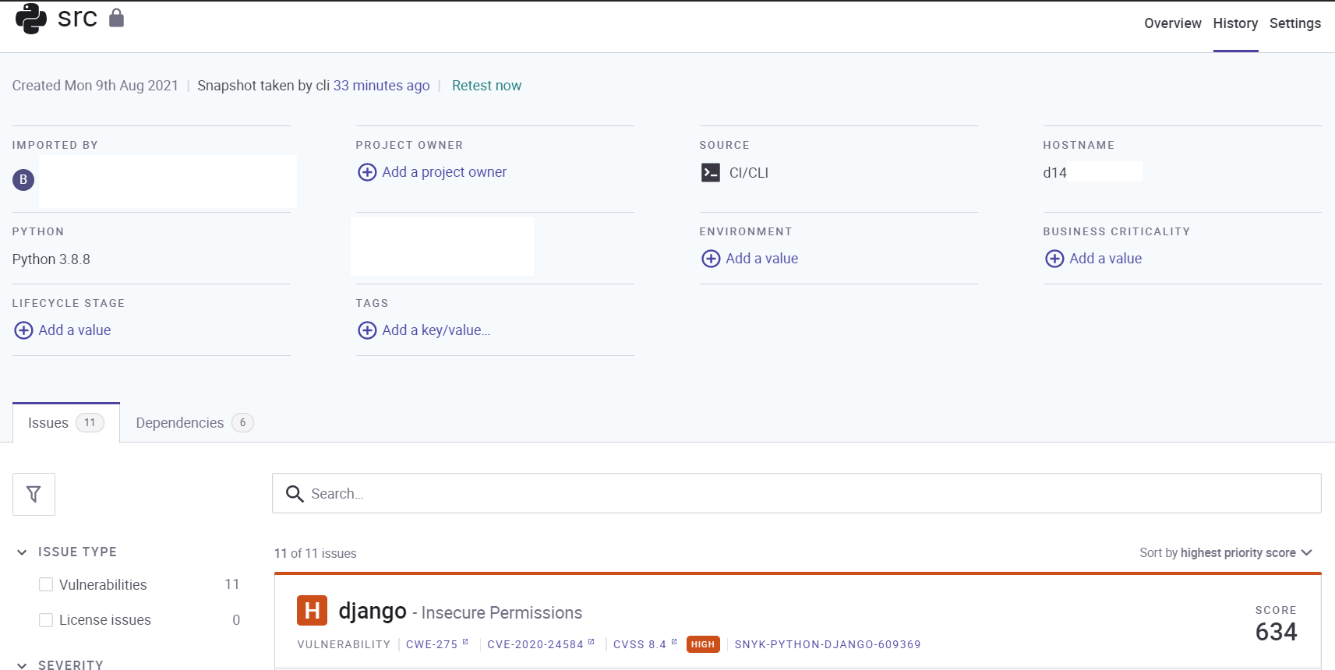Click the plus icon under Business Criticality
The width and height of the screenshot is (1335, 670).
pos(1054,259)
